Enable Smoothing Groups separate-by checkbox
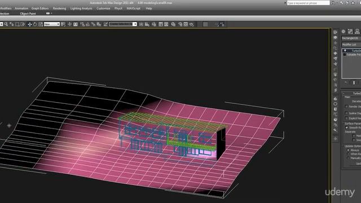This screenshot has height=203, width=361. pos(354,140)
